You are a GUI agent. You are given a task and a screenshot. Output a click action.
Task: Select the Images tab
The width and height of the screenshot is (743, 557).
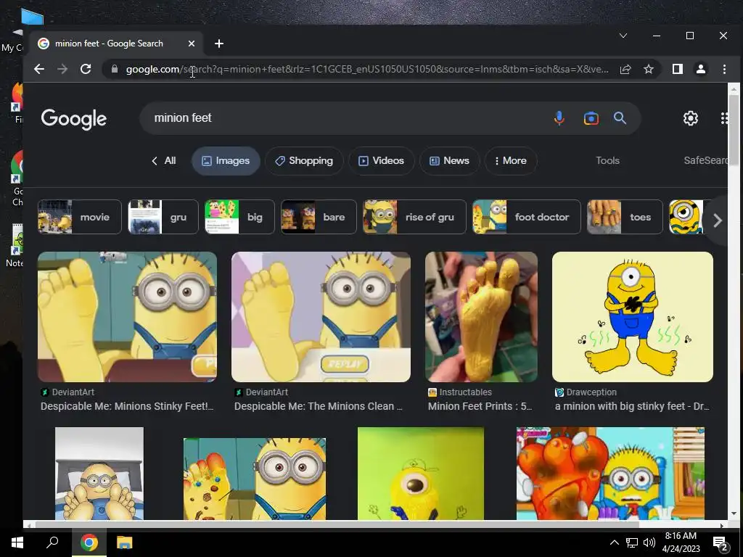(226, 160)
